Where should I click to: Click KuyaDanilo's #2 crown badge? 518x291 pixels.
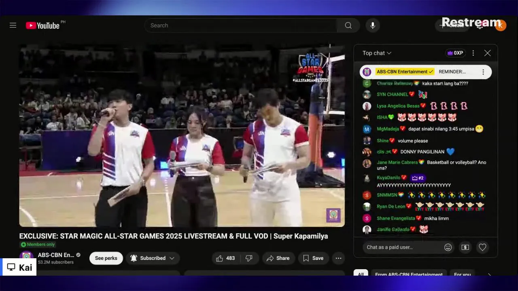click(418, 178)
